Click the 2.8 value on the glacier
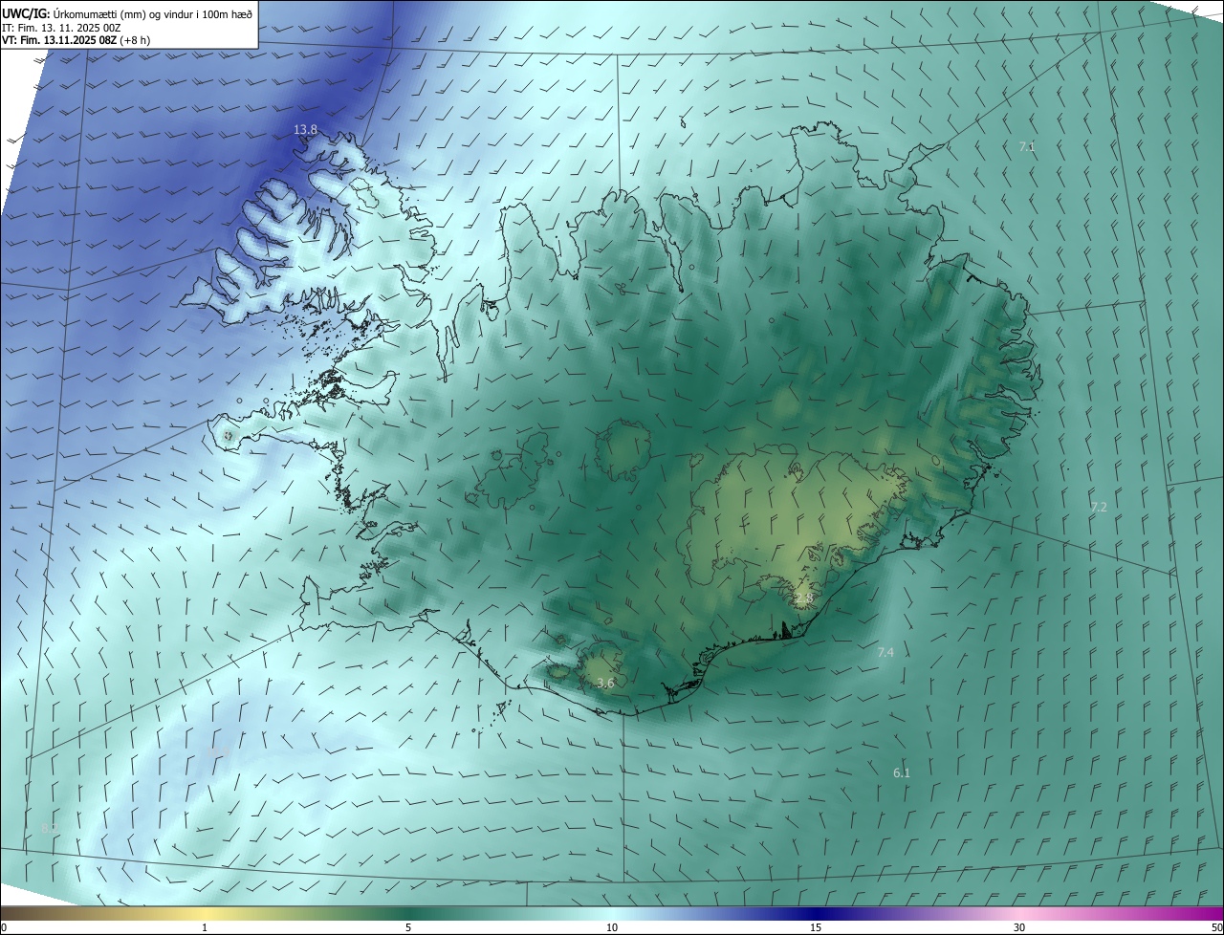The width and height of the screenshot is (1224, 935). click(803, 598)
